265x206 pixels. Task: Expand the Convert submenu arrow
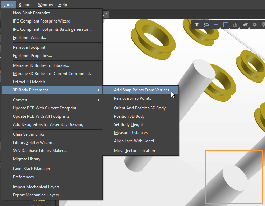pyautogui.click(x=99, y=100)
